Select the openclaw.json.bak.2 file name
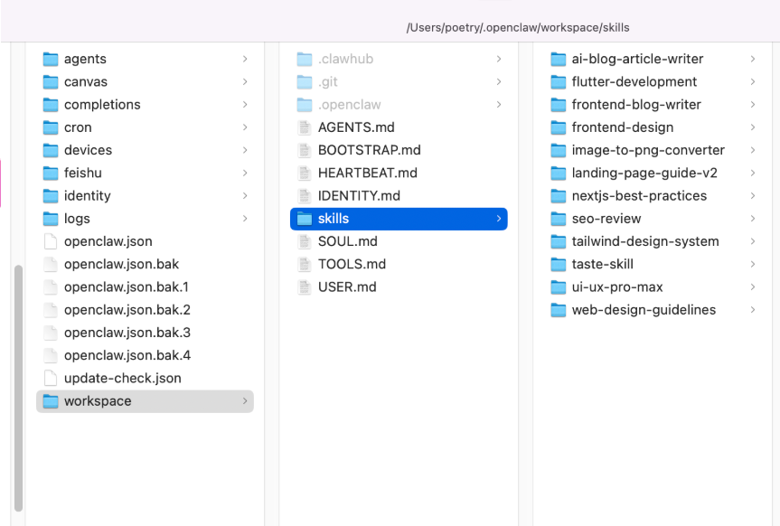 point(127,310)
